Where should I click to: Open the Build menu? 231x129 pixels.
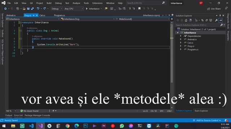click(x=49, y=3)
